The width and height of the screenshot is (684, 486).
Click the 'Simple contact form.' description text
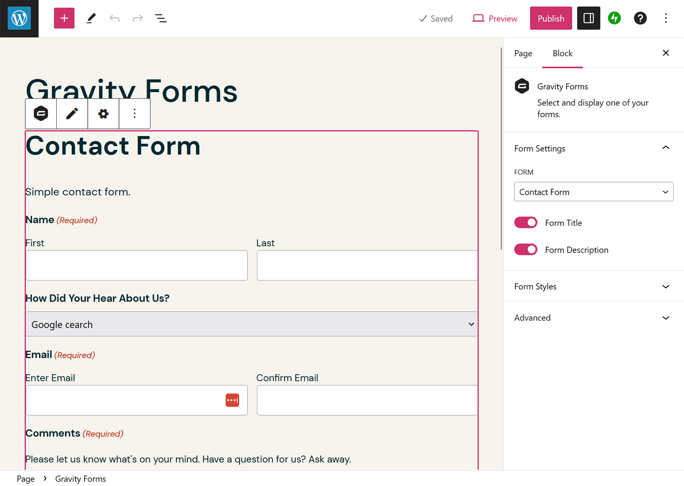pos(78,192)
